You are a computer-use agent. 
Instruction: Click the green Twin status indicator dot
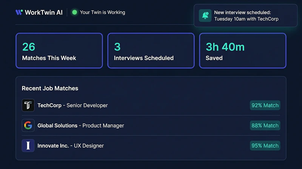click(74, 12)
